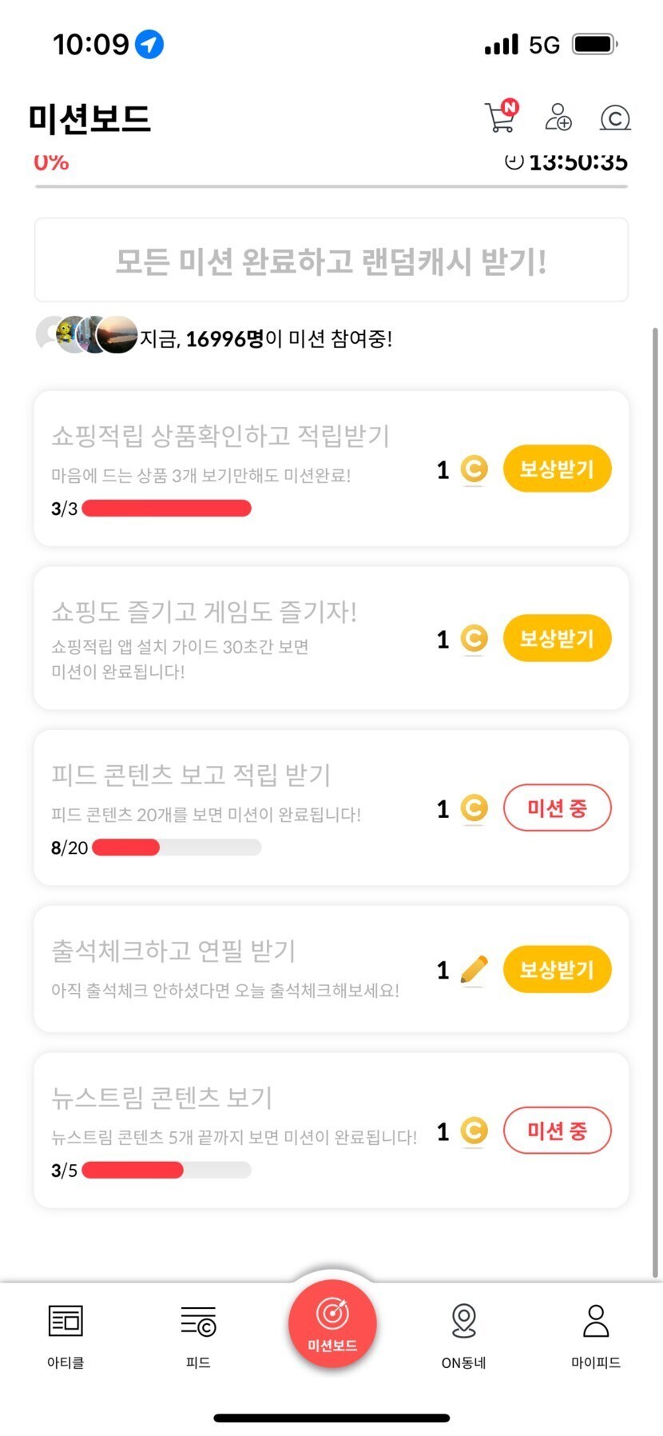Viewport: 663px width, 1436px height.
Task: Tap 미션 중 on 뉴스트림 콘텐츠 mission
Action: [x=557, y=1131]
